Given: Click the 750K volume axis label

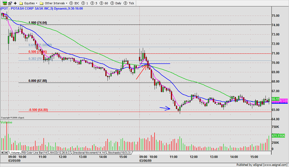Looking at the screenshot, I should pos(275,127).
